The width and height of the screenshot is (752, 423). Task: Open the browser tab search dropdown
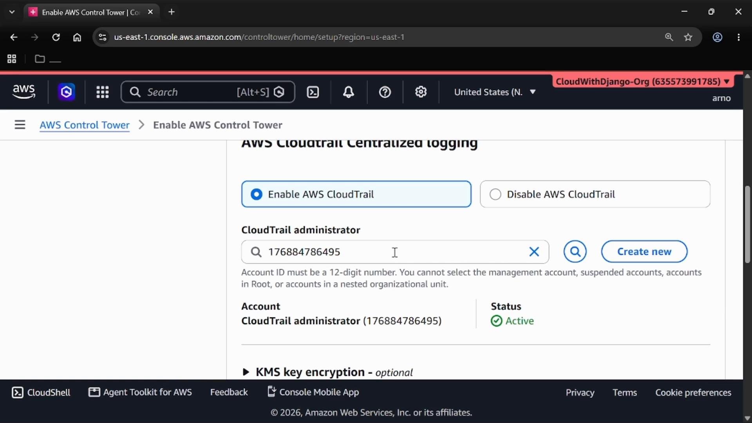[x=12, y=12]
